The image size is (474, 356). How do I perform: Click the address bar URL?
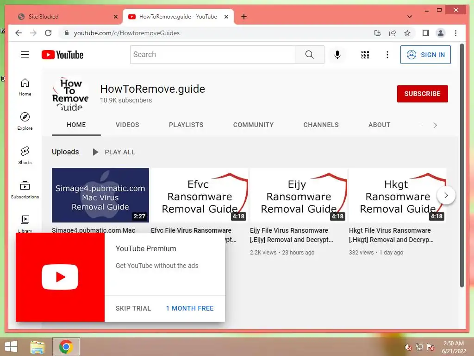tap(127, 33)
